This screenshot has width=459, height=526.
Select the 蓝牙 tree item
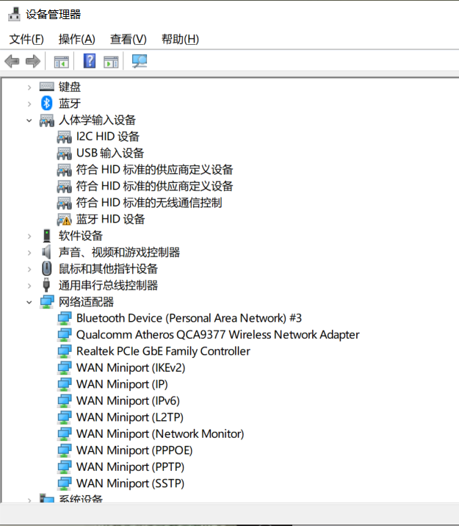pyautogui.click(x=70, y=104)
